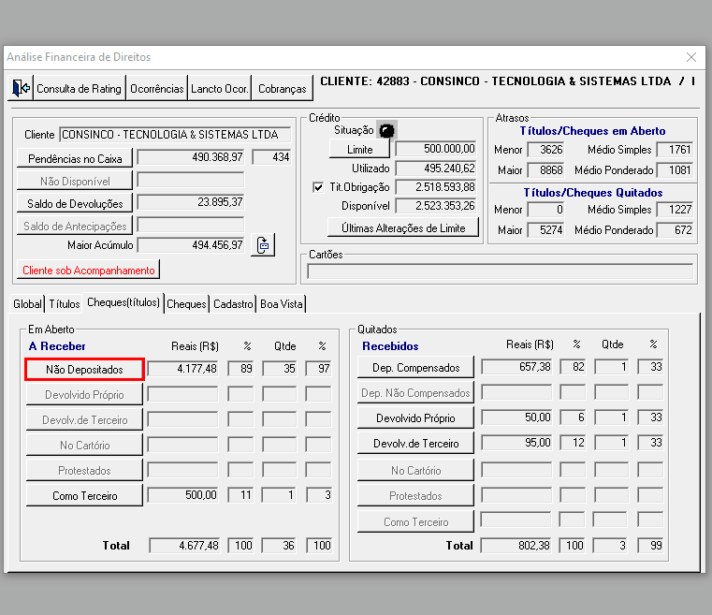Select the Cheques tab
712x615 pixels.
click(x=186, y=304)
